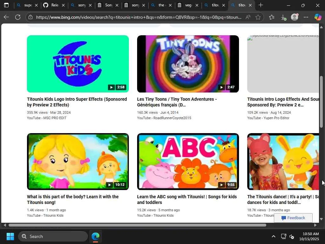Screen dimensions: 325x244
Task: Play the ABC song video thumbnail
Action: point(188,161)
